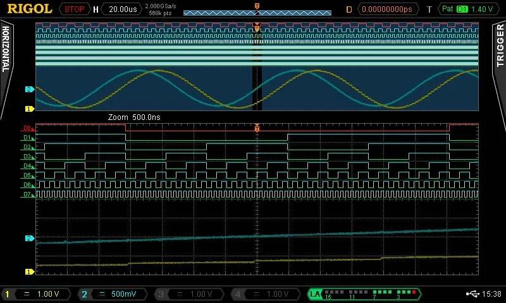Click channel 1 ground marker in zoom window

(28, 271)
